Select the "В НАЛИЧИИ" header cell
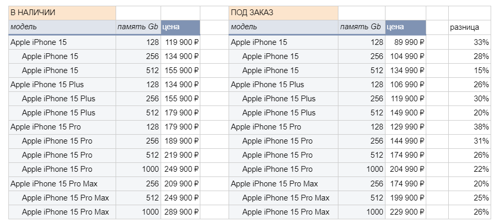This screenshot has width=499, height=224. point(62,13)
